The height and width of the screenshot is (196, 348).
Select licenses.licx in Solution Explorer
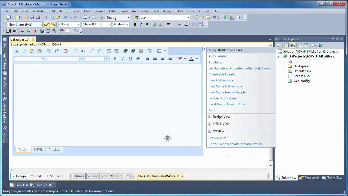302,76
